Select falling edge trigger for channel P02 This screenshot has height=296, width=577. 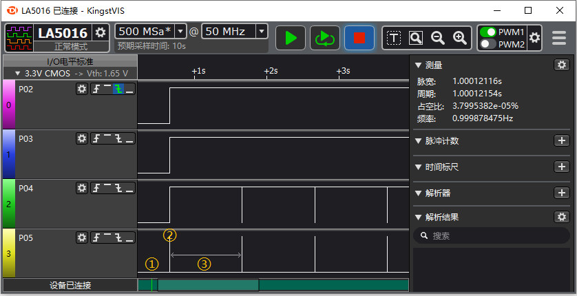(118, 89)
